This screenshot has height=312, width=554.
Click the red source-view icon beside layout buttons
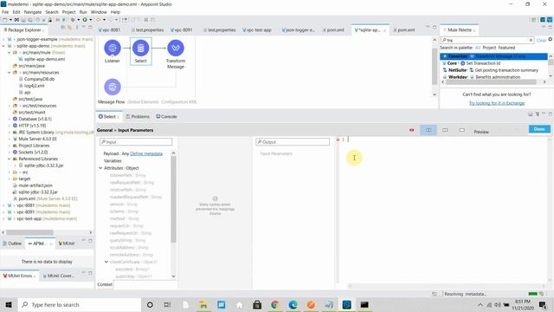[412, 130]
